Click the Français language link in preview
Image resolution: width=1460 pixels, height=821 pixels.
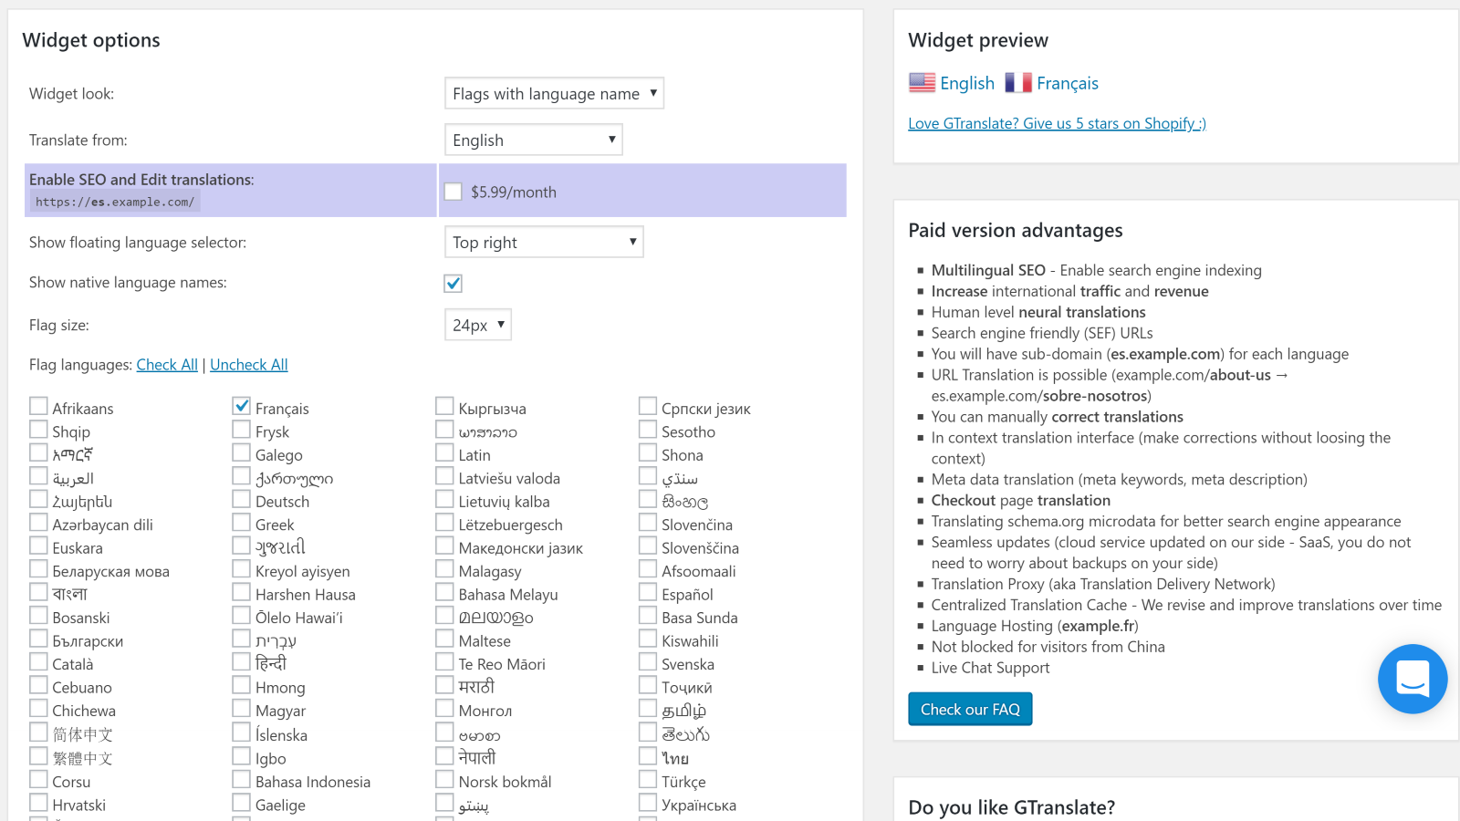(x=1067, y=84)
